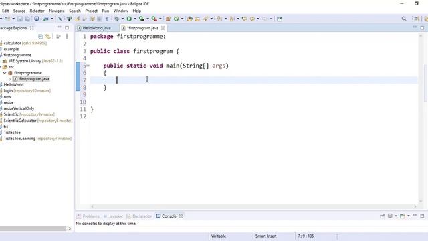Viewport: 428px width, 241px height.
Task: Open the Source menu
Action: coord(19,11)
